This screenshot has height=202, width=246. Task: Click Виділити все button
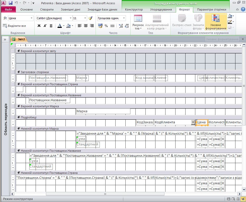pyautogui.click(x=15, y=26)
